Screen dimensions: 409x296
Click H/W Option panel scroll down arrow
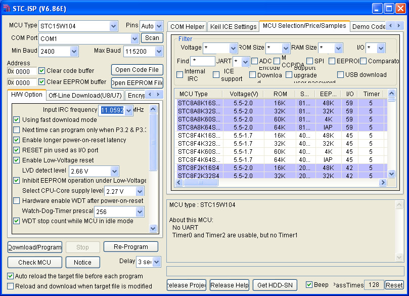tap(153, 228)
